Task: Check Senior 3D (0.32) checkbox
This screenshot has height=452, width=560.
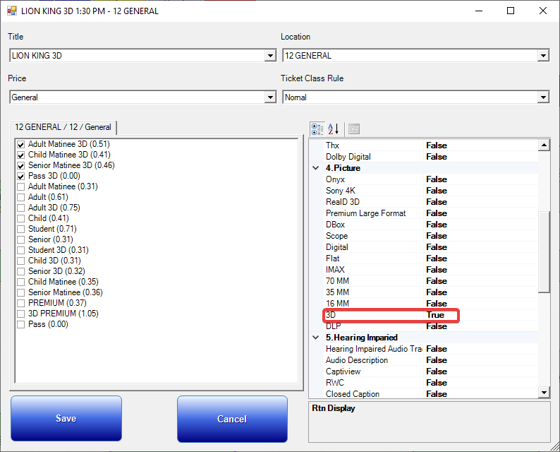Action: [20, 271]
